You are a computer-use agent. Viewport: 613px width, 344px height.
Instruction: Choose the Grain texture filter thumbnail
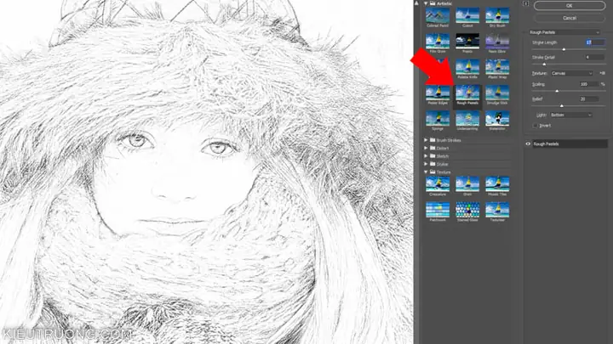click(x=467, y=184)
